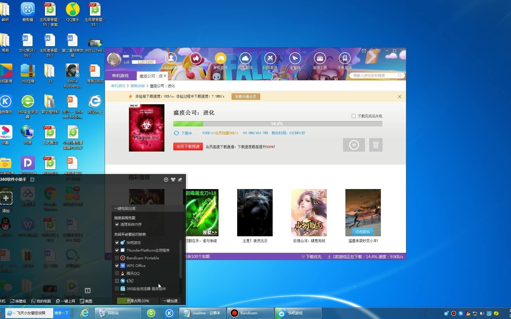
Task: Click the plus icon beside 360软件小助手
Action: coord(32,180)
